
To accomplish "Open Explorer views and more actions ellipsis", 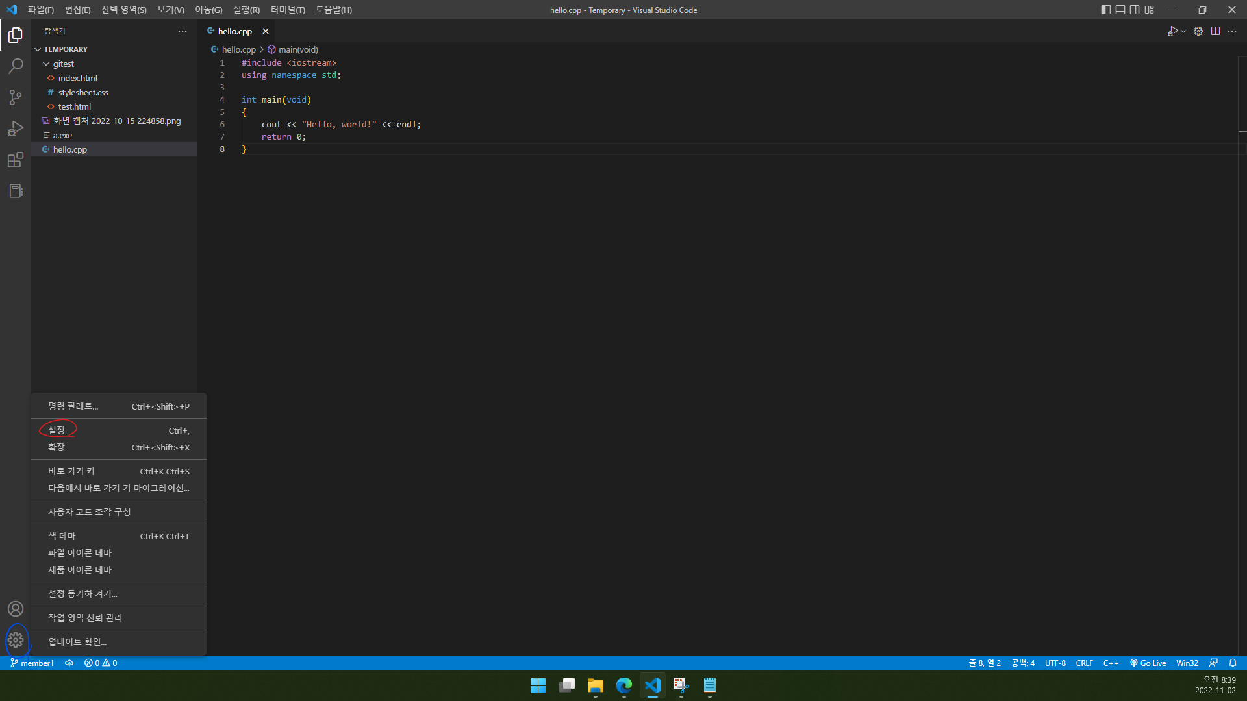I will point(183,31).
